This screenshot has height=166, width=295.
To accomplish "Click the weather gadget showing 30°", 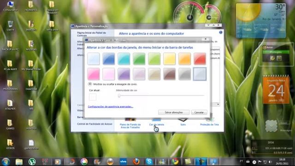I will [261, 20].
